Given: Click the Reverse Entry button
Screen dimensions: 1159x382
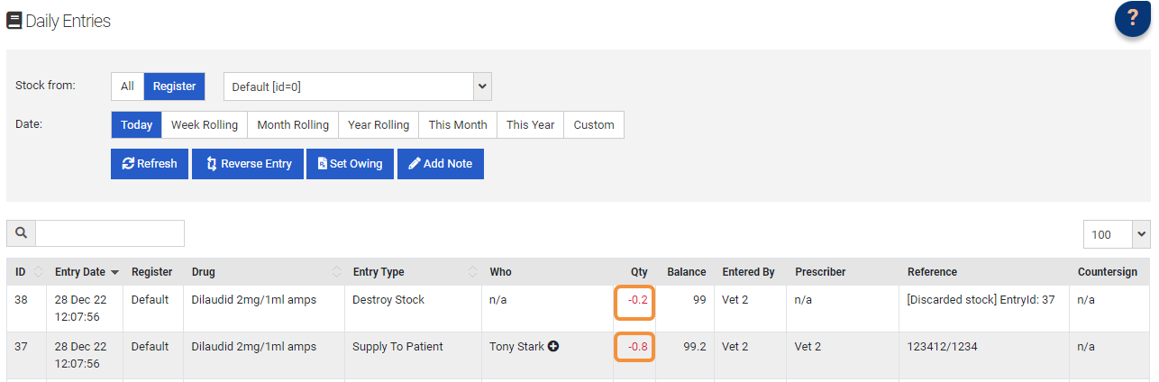Looking at the screenshot, I should point(248,164).
